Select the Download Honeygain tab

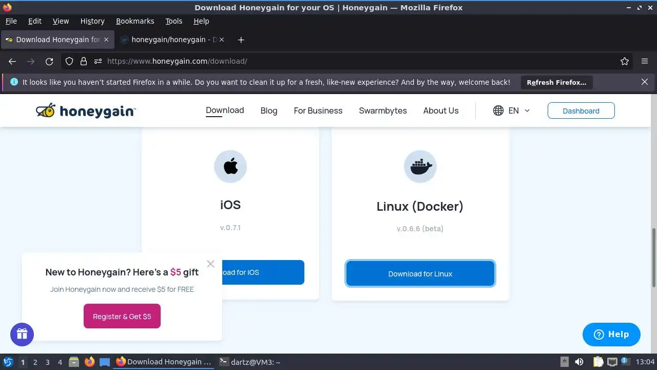pos(56,40)
